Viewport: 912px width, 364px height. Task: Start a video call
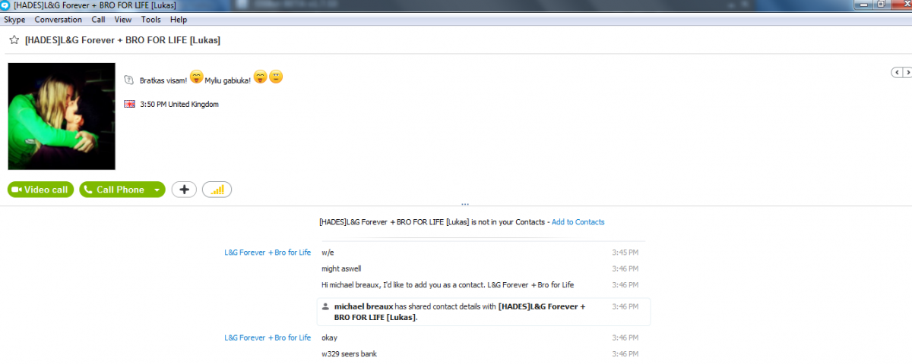pyautogui.click(x=40, y=190)
